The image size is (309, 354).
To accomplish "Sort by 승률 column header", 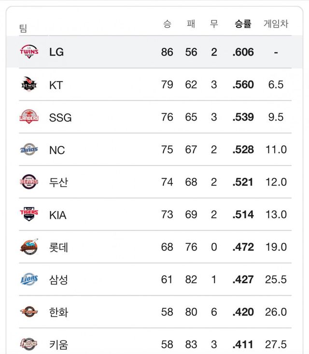I will (243, 24).
